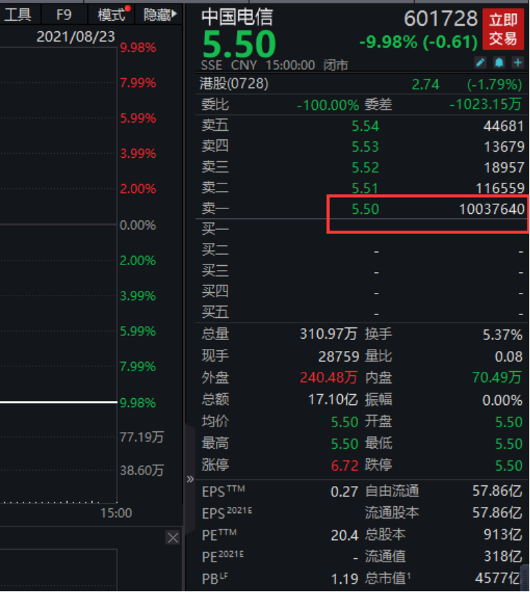Click the 总量 value 310.97万

coord(328,334)
